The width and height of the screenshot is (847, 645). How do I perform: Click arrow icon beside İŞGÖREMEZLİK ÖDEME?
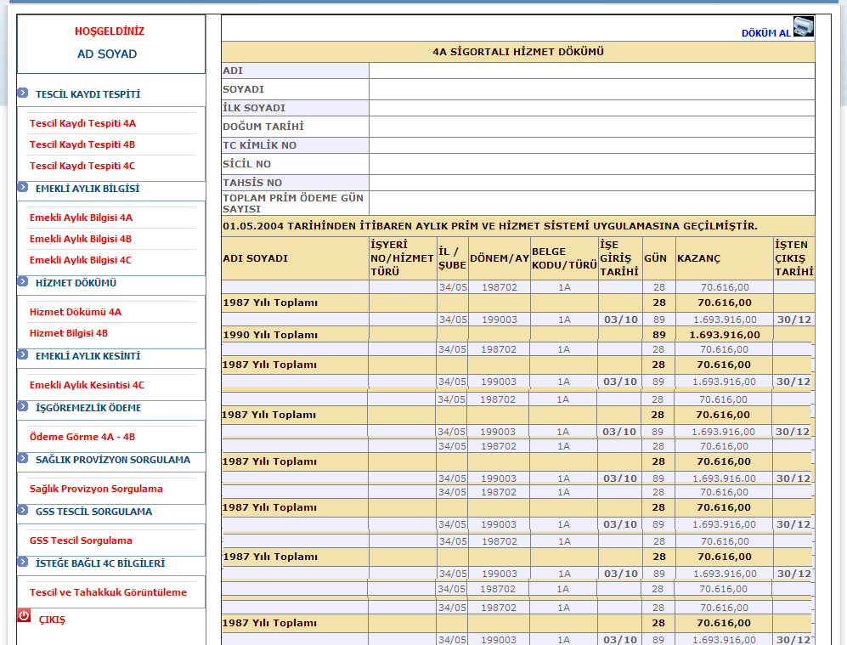click(23, 406)
